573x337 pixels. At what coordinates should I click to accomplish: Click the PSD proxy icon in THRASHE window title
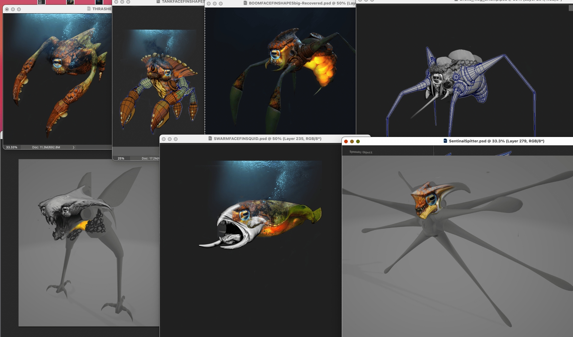89,9
